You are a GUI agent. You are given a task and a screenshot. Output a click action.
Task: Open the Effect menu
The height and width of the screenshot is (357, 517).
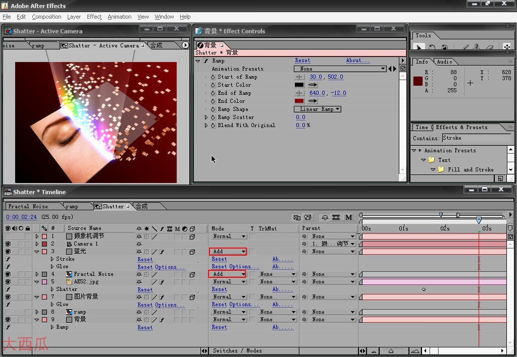(x=94, y=17)
